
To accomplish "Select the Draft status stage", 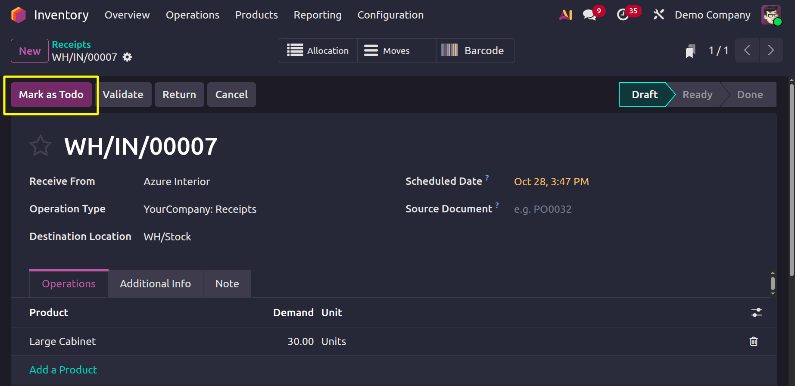I will [x=645, y=95].
